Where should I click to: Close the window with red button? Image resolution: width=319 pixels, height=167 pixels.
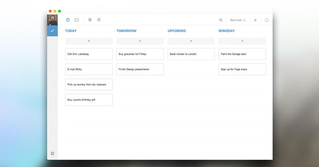pyautogui.click(x=50, y=11)
